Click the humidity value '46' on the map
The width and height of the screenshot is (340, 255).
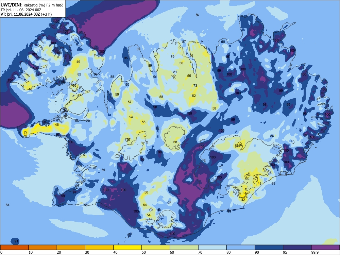pyautogui.click(x=57, y=125)
